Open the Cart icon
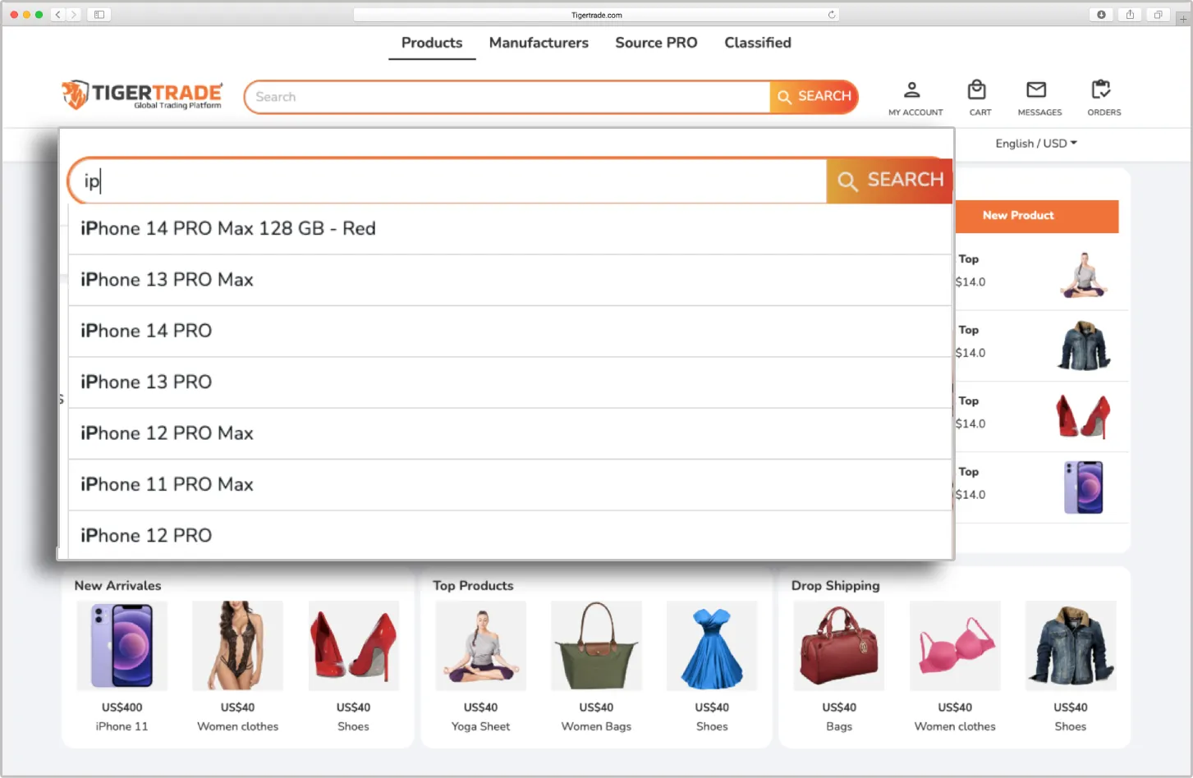The width and height of the screenshot is (1193, 778). (976, 89)
